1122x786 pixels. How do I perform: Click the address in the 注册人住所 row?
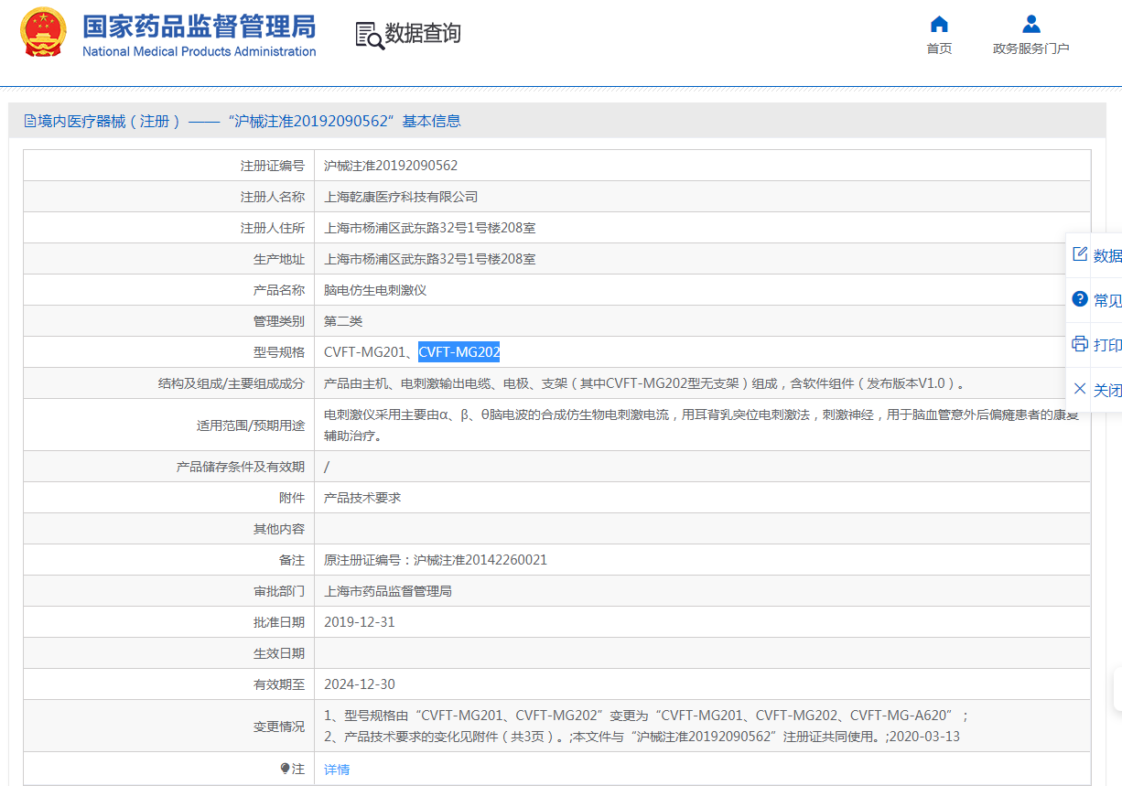[430, 228]
